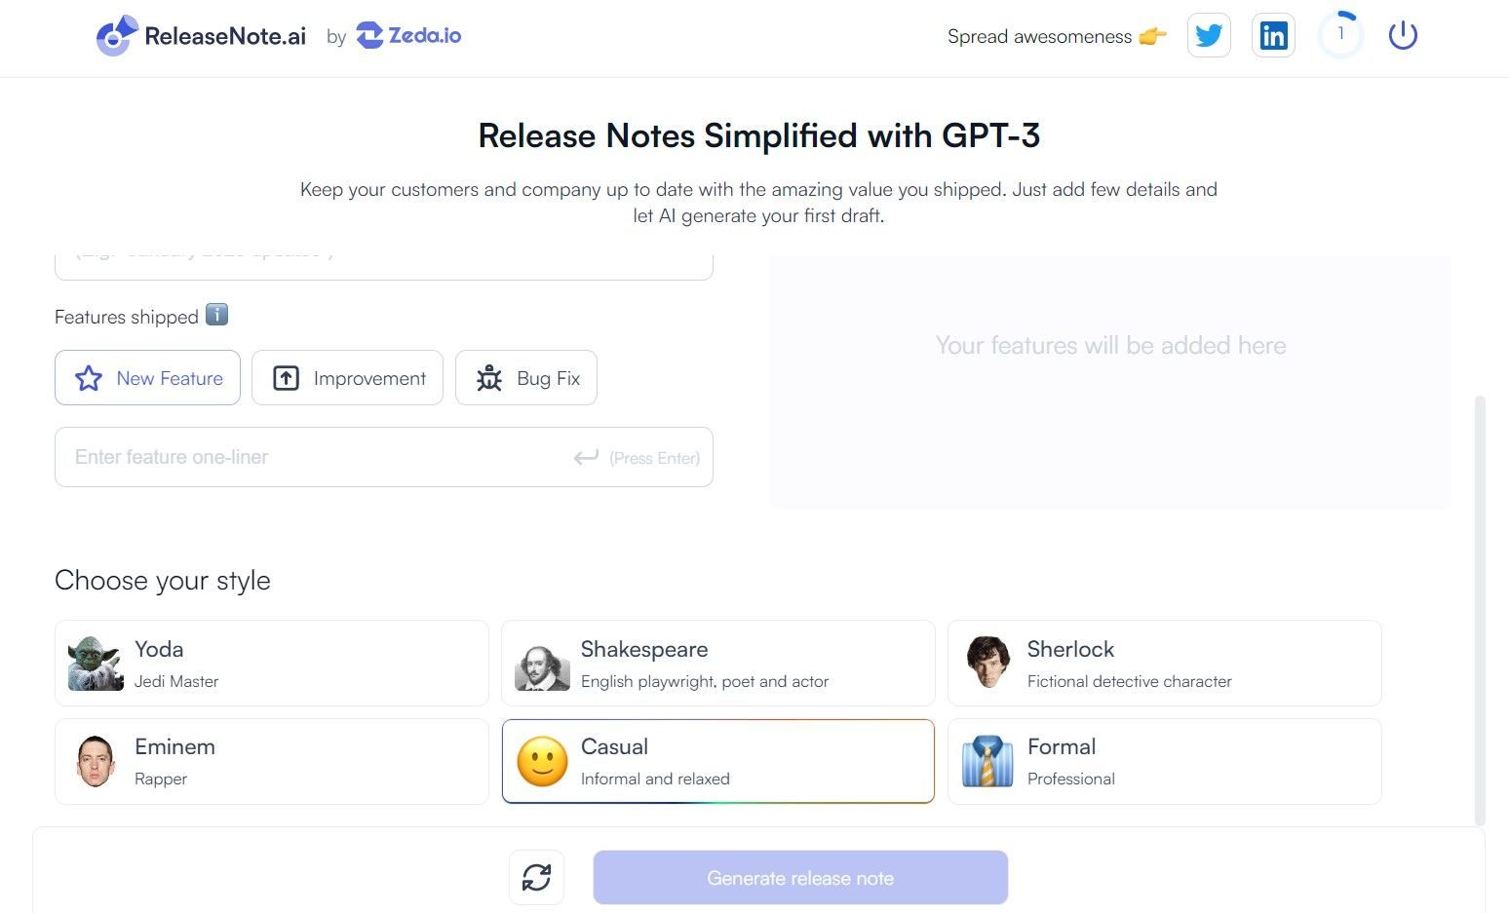This screenshot has height=913, width=1509.
Task: Click the enter arrow in feature input
Action: click(x=586, y=457)
